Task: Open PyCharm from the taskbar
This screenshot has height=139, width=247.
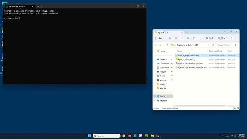Action: coord(146,136)
